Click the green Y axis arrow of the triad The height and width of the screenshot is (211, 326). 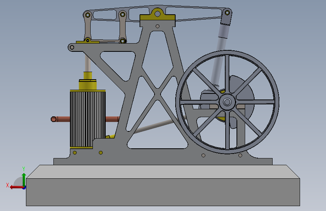24,179
